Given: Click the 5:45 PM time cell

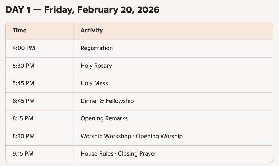Looking at the screenshot, I should coord(24,83).
